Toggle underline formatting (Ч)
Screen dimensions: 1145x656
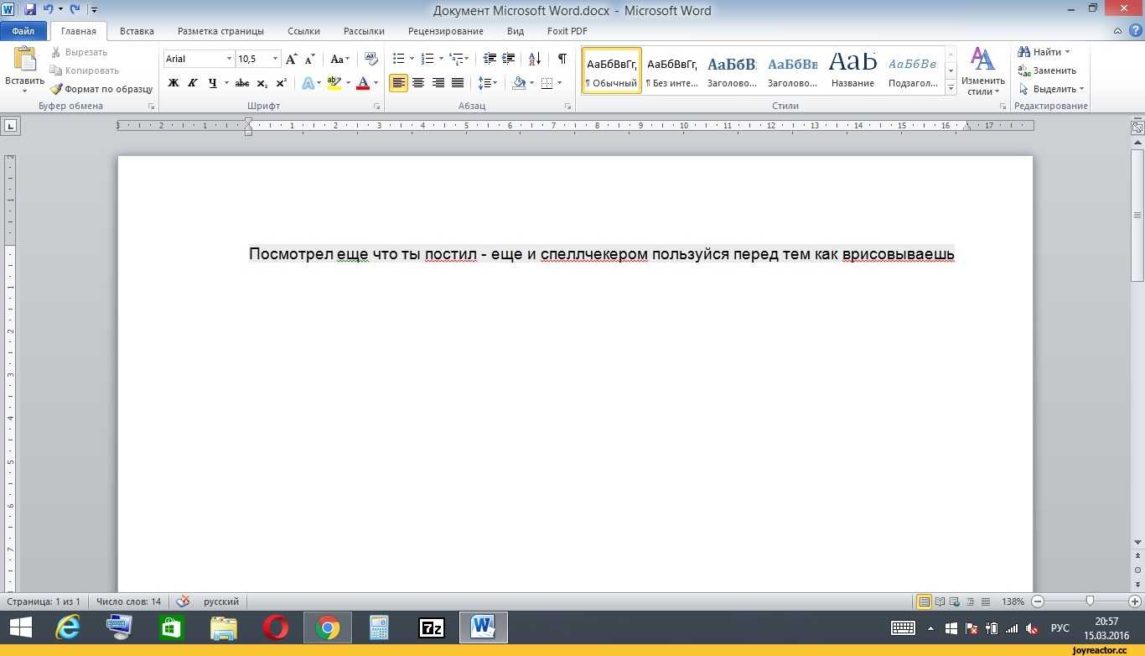pyautogui.click(x=212, y=83)
